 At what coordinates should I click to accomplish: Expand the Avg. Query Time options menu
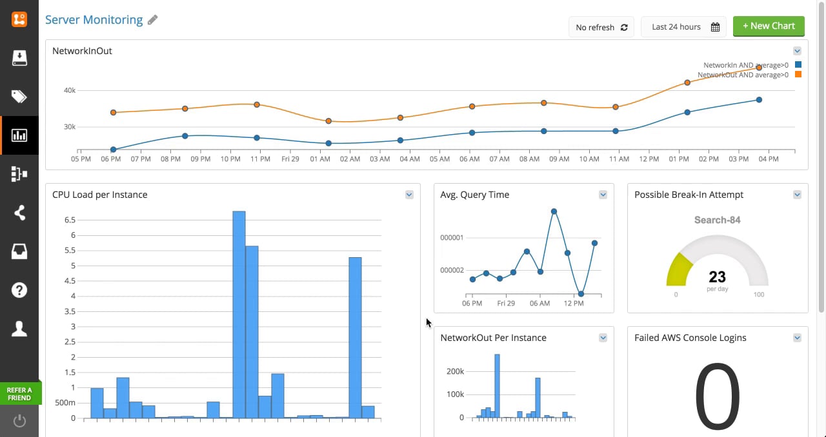click(603, 195)
